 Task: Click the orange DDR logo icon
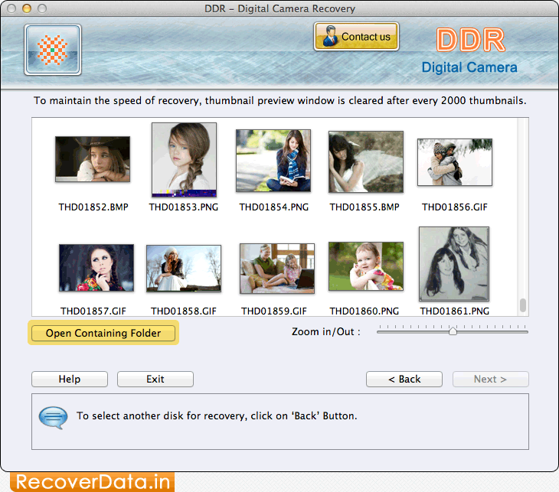pyautogui.click(x=53, y=50)
